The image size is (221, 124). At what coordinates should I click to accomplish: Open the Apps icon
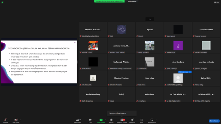141,120
